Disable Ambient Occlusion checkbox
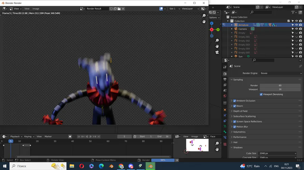 coord(235,101)
